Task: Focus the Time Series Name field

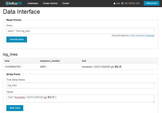Action: pyautogui.click(x=81, y=85)
